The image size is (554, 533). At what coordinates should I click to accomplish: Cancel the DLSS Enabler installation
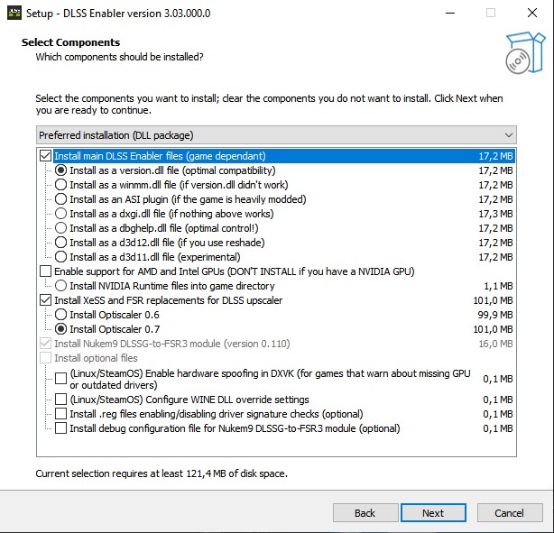tap(510, 513)
